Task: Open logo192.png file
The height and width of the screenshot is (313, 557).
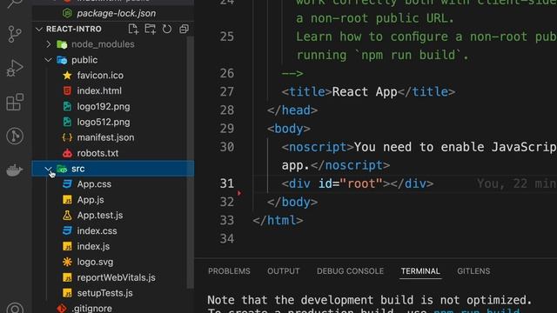Action: pos(104,106)
